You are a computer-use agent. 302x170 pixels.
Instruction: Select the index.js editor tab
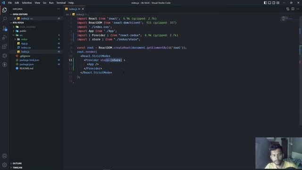click(74, 9)
